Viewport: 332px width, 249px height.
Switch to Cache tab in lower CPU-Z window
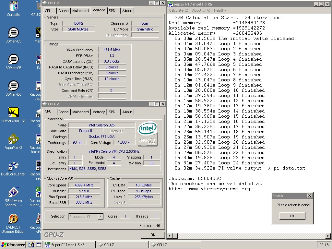coord(63,112)
